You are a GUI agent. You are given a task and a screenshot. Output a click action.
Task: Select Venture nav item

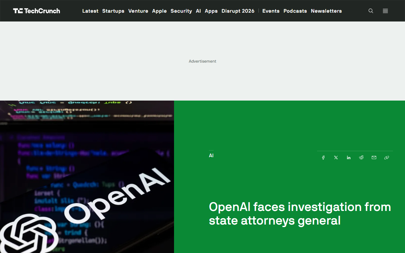point(138,11)
